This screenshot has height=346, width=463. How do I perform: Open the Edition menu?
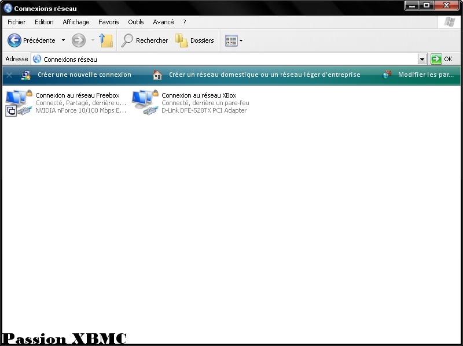[44, 22]
